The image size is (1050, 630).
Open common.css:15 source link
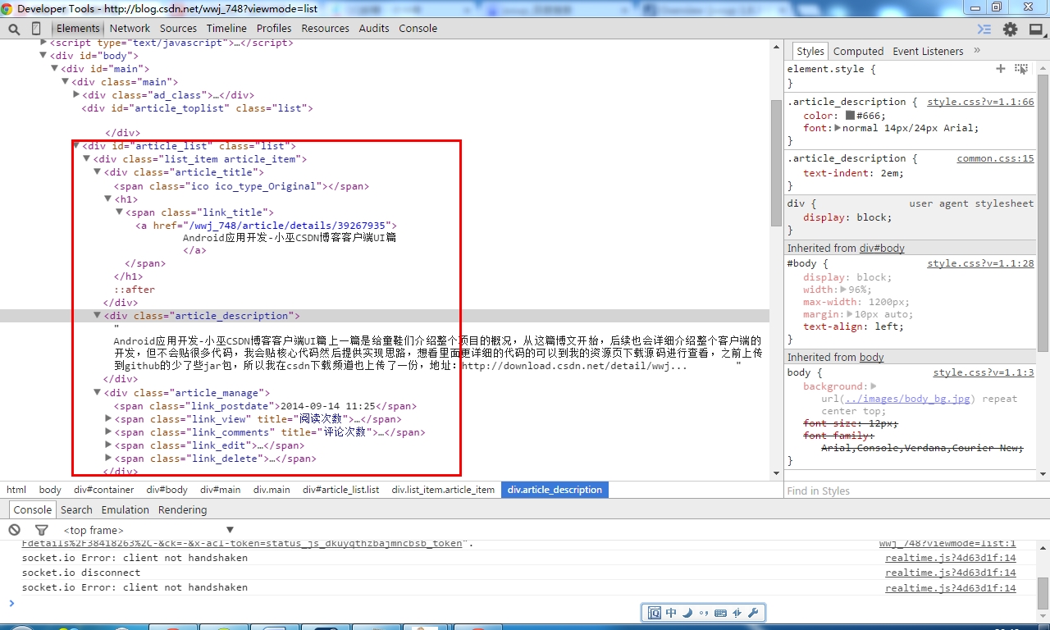(995, 158)
